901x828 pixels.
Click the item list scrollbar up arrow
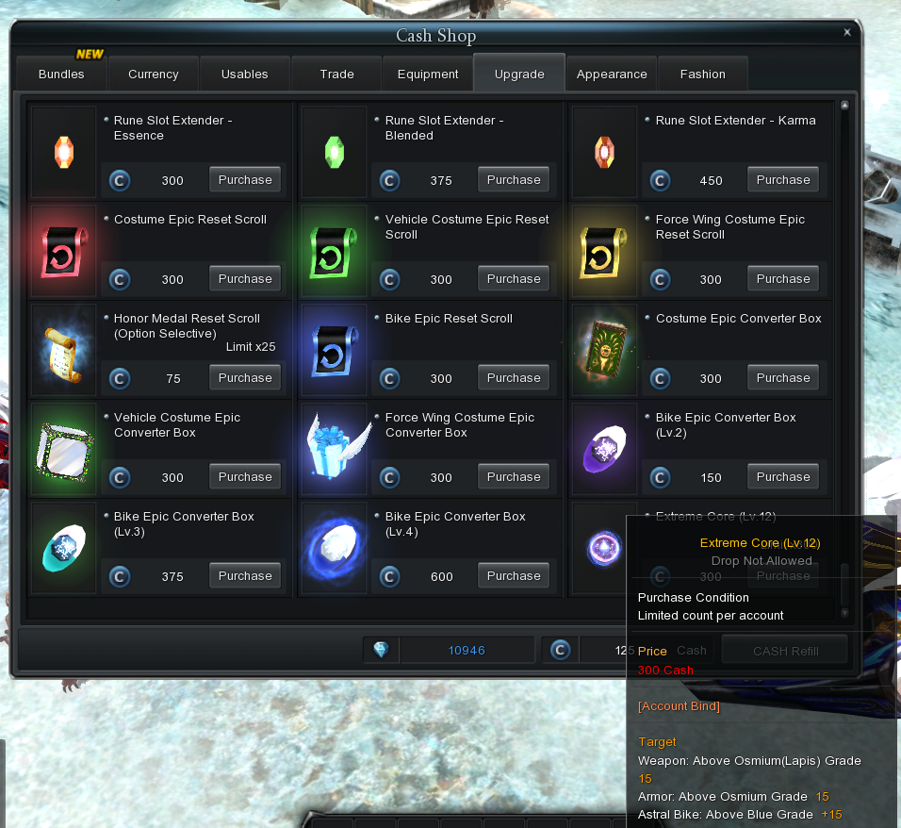coord(844,107)
